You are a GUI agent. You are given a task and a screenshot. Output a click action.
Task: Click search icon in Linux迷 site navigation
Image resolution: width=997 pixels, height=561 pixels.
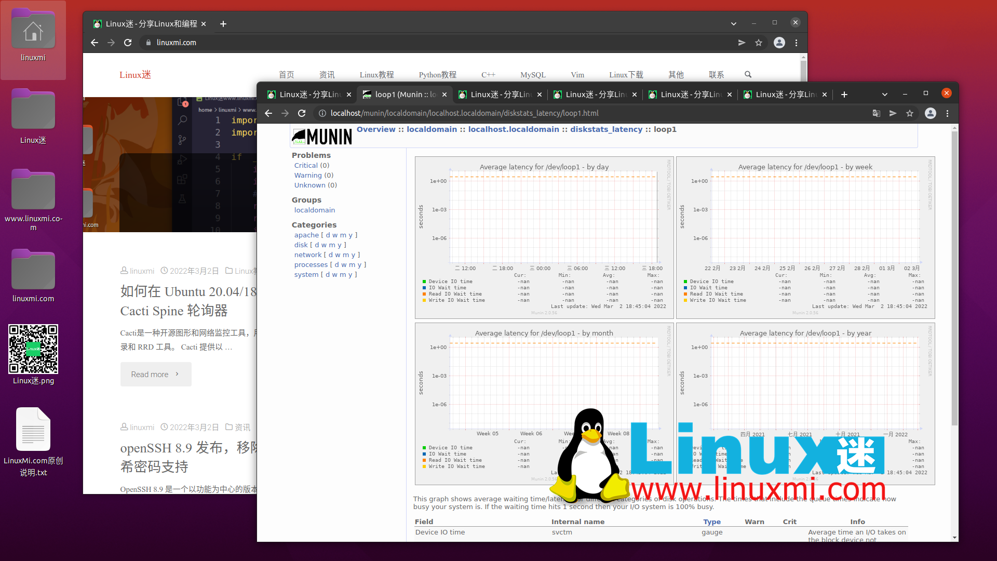[x=748, y=74]
